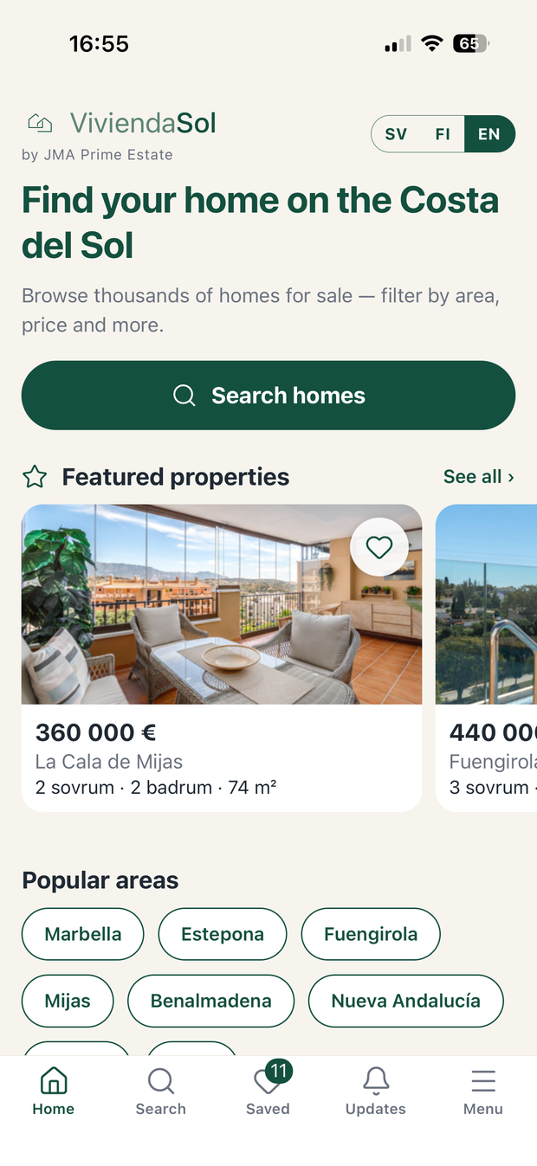
Task: Open the partially visible 440 000 € Fuengirola card
Action: click(486, 658)
